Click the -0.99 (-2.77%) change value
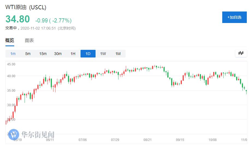 (x=53, y=21)
